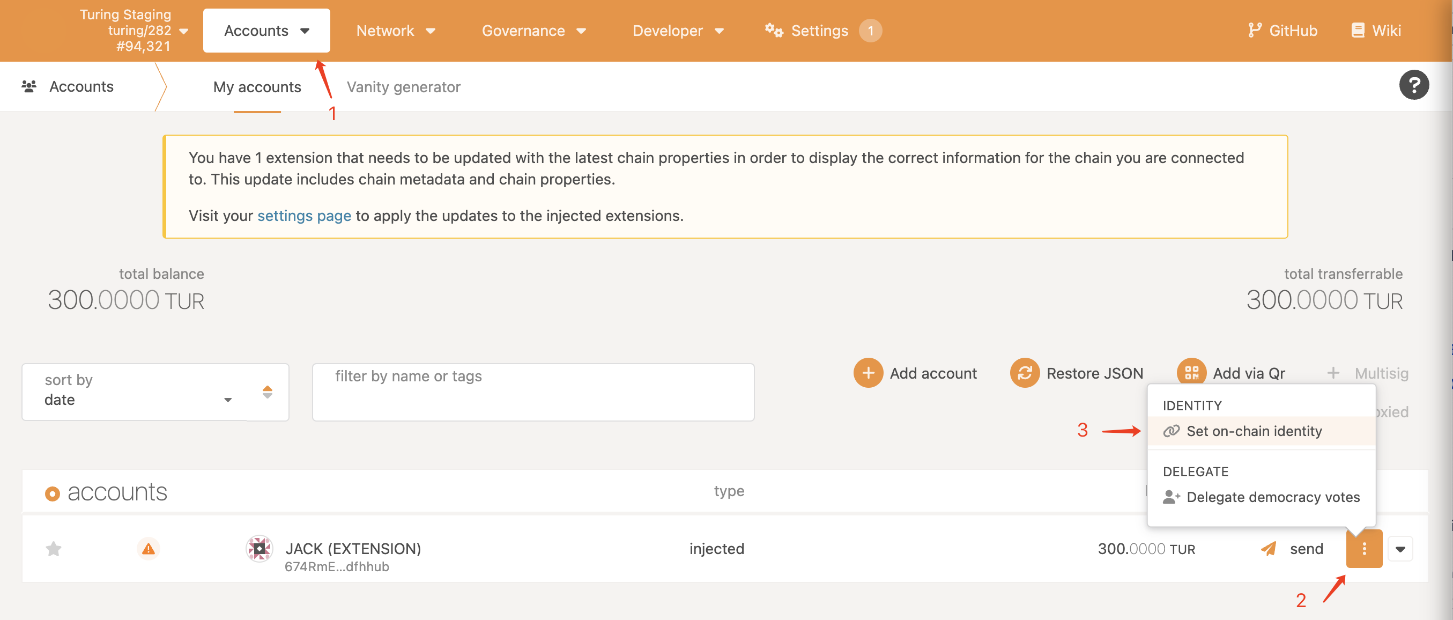This screenshot has height=620, width=1453.
Task: Follow the settings page link
Action: tap(304, 216)
